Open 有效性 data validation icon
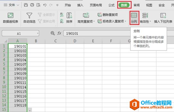The image size is (174, 112). tap(145, 16)
